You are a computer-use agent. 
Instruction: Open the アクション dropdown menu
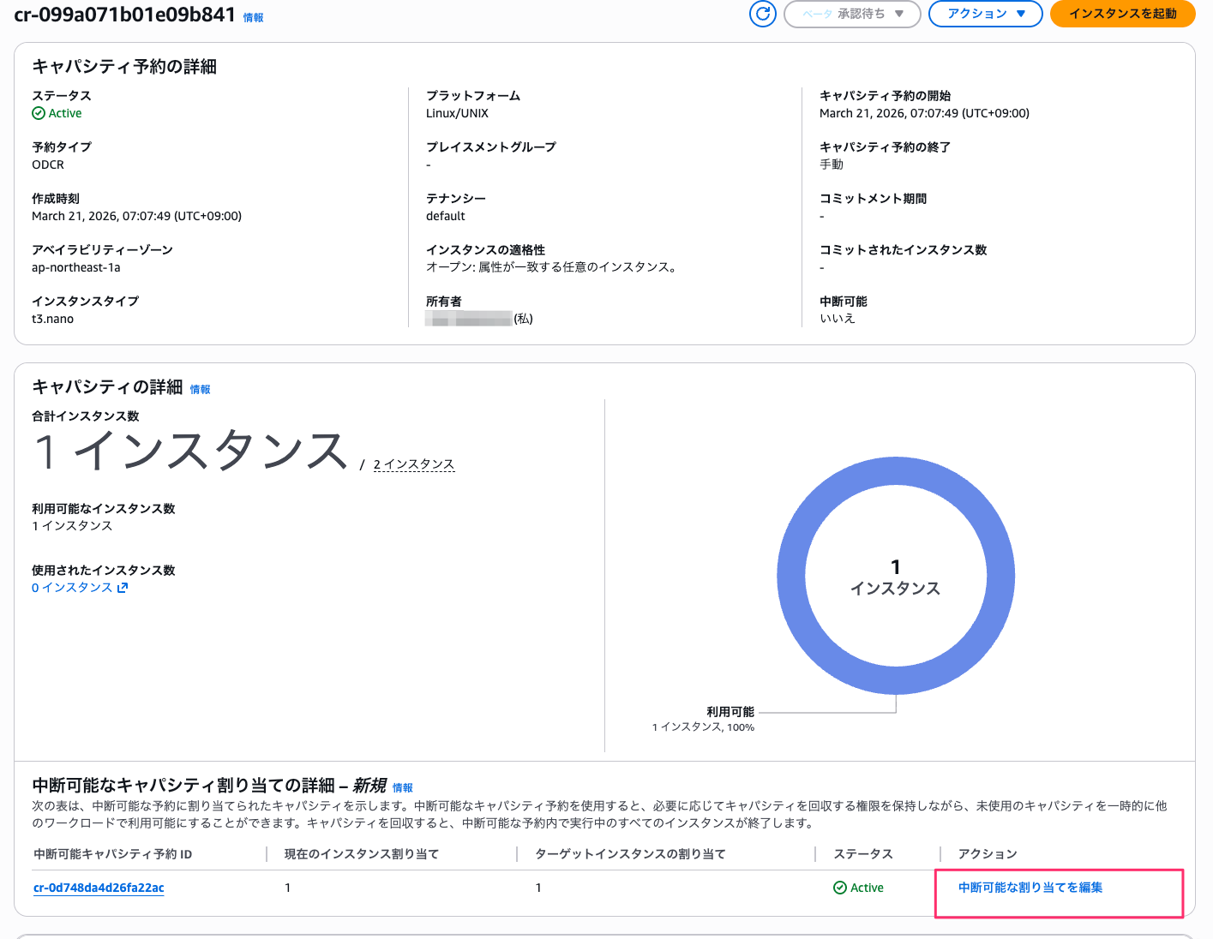tap(985, 14)
